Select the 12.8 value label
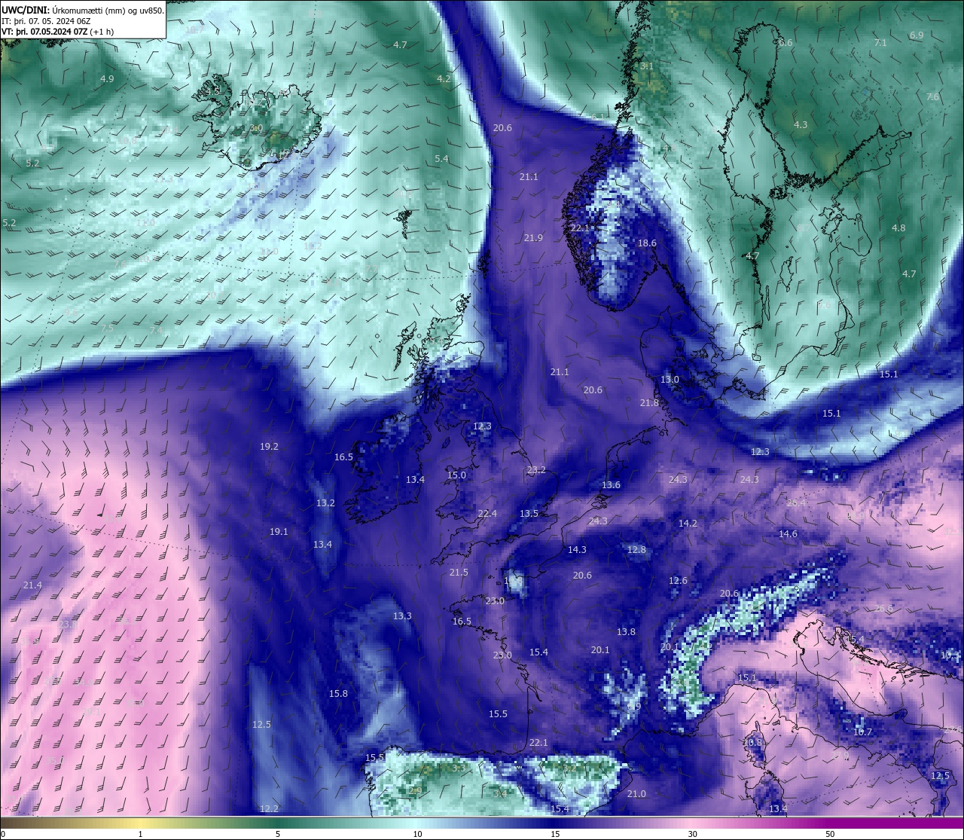This screenshot has height=840, width=964. 636,549
